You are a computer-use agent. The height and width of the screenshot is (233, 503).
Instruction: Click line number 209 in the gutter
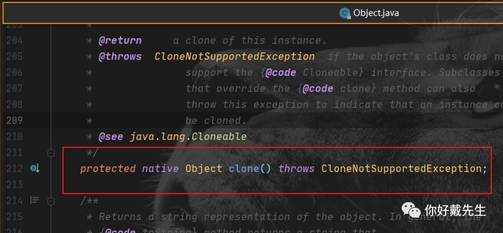coord(14,120)
